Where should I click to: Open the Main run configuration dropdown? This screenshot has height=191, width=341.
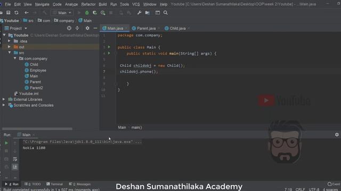62,13
